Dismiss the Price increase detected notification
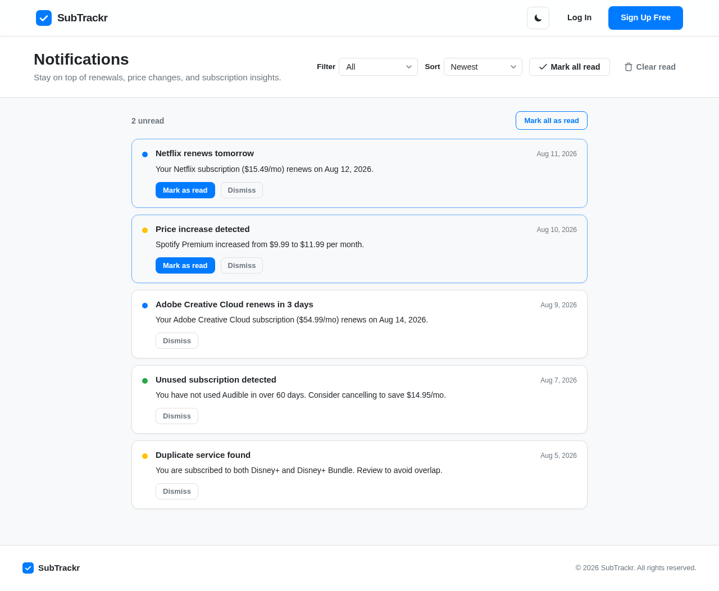The height and width of the screenshot is (591, 719). [242, 266]
